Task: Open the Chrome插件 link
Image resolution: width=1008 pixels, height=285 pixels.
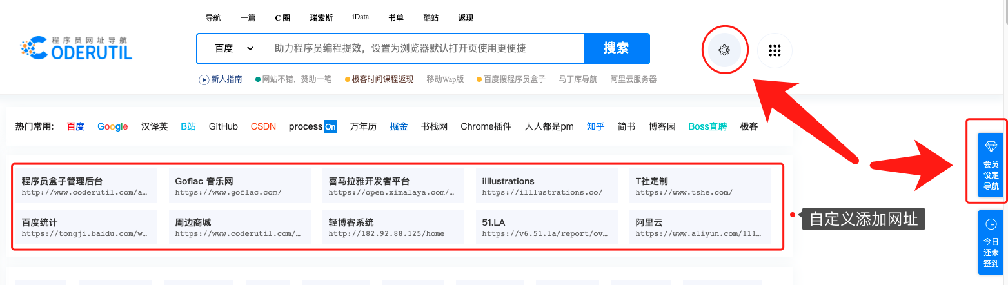Action: [486, 126]
